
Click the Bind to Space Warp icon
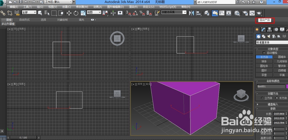17,13
